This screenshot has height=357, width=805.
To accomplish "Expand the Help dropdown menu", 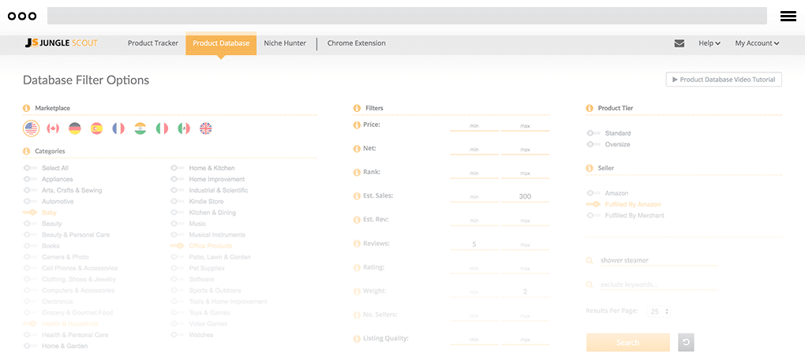I will coord(710,43).
